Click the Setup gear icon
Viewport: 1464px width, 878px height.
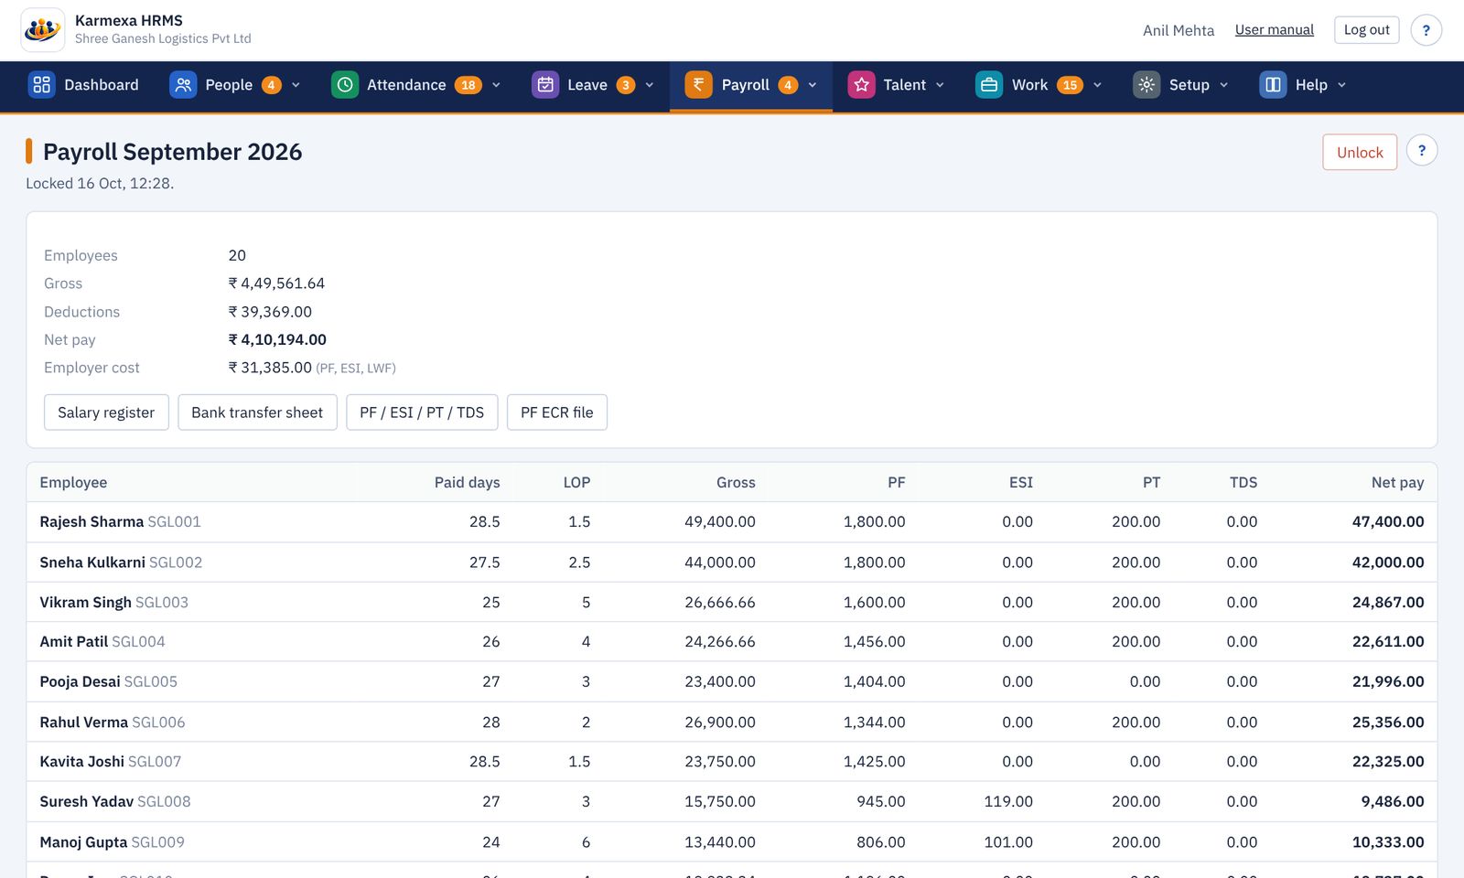[1146, 85]
